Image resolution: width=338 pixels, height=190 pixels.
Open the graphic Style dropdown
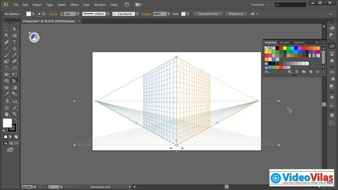(x=188, y=14)
